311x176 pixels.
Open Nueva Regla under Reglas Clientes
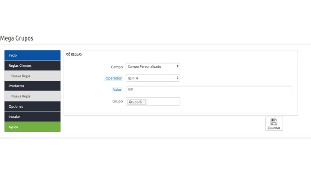point(32,75)
